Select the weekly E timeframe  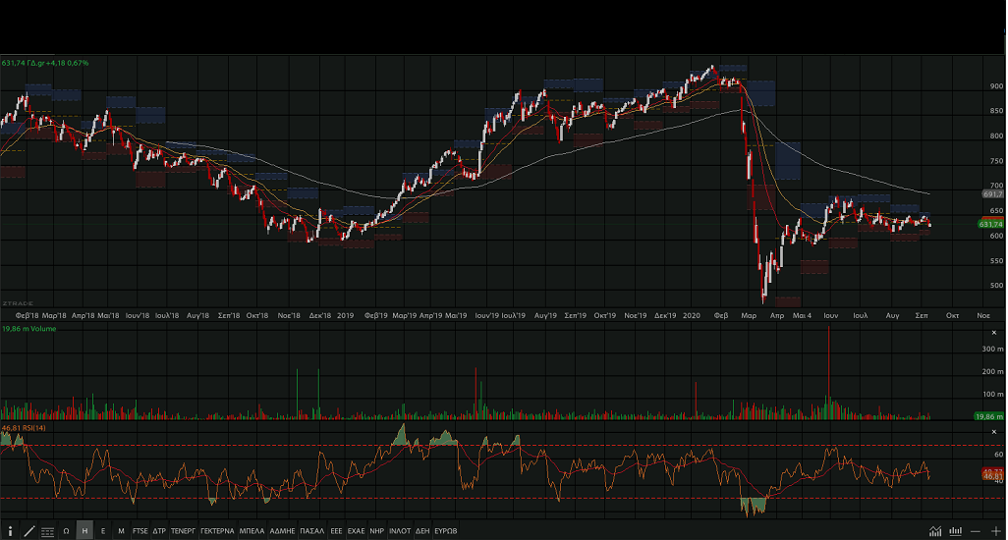pos(103,531)
